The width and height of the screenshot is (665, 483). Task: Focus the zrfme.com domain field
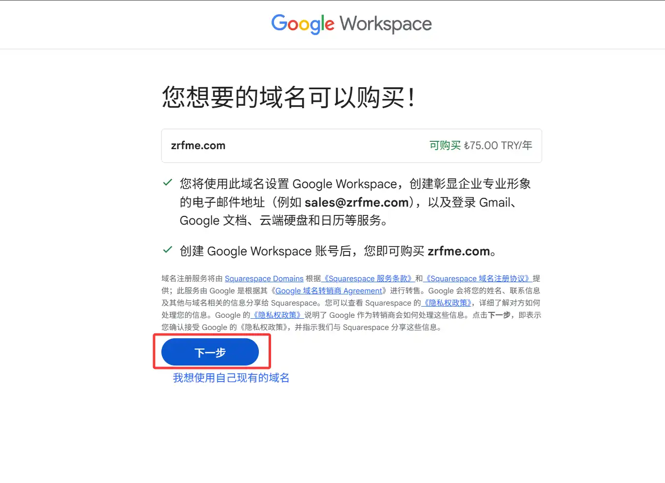pyautogui.click(x=352, y=146)
